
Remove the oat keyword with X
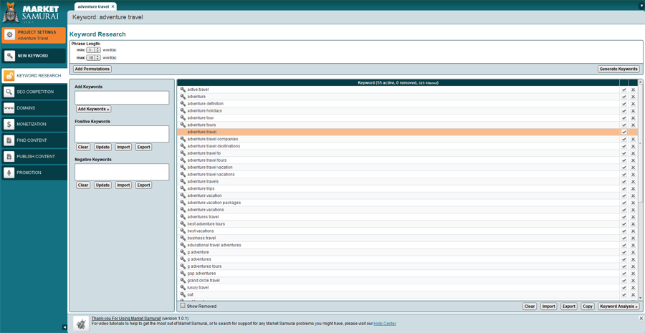[633, 295]
